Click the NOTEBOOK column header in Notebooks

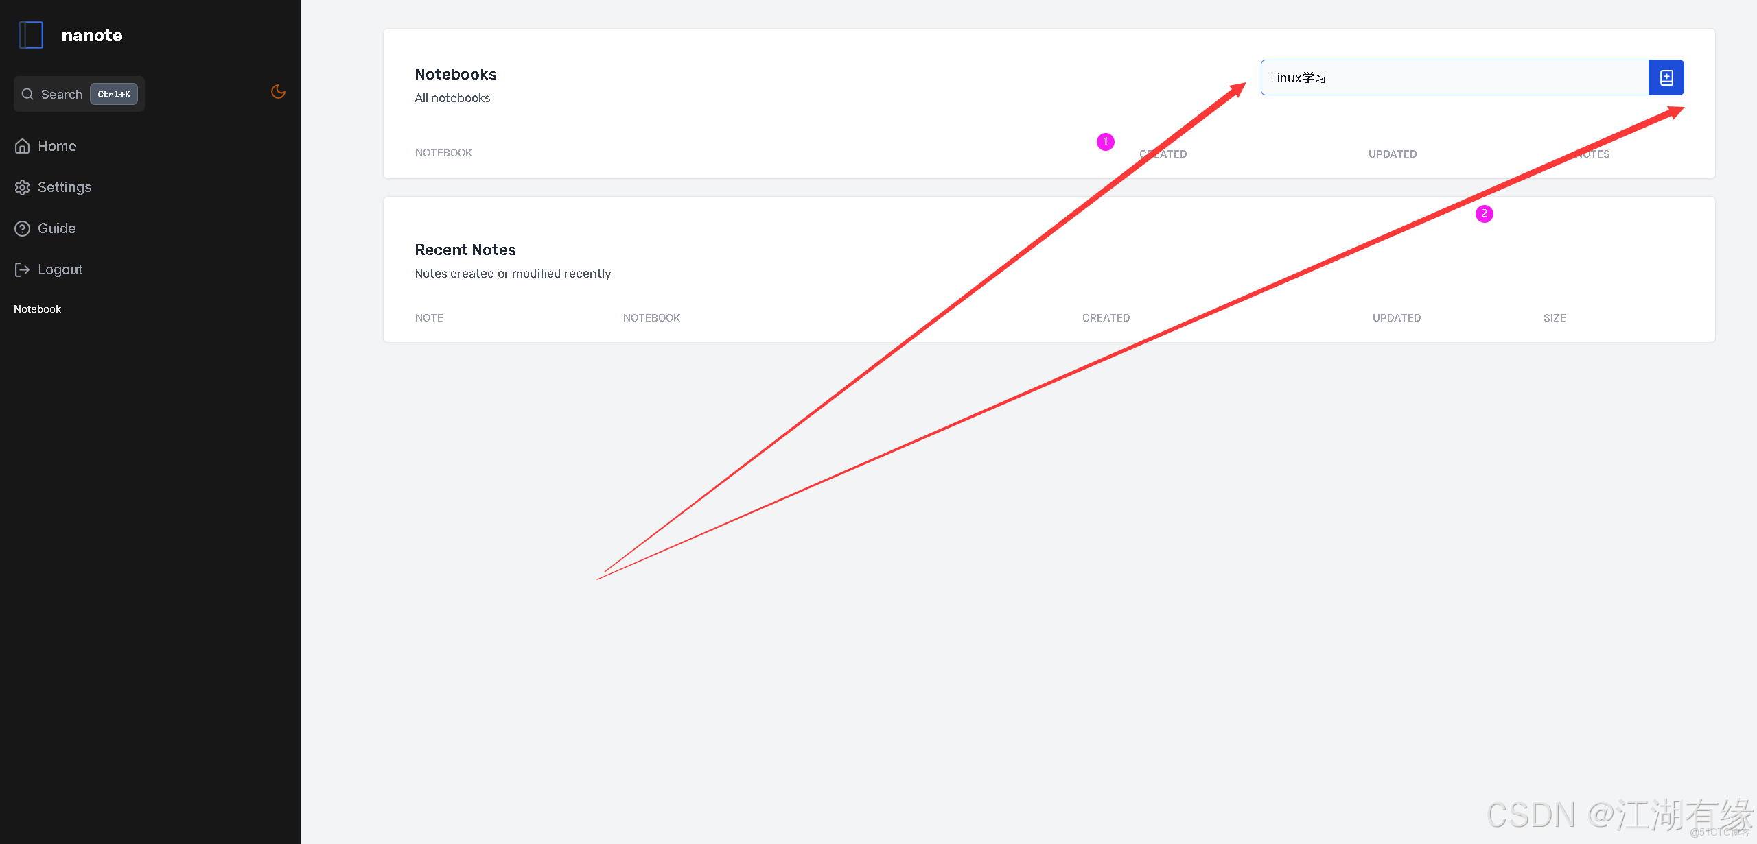click(443, 153)
